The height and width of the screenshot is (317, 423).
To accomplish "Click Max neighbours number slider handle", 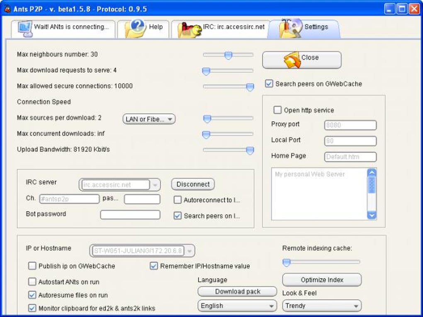I will point(228,55).
